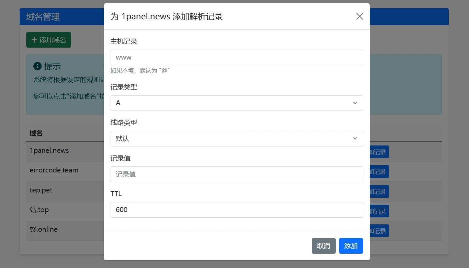Click add record button in 聚.online row
Image resolution: width=469 pixels, height=268 pixels.
(x=379, y=231)
